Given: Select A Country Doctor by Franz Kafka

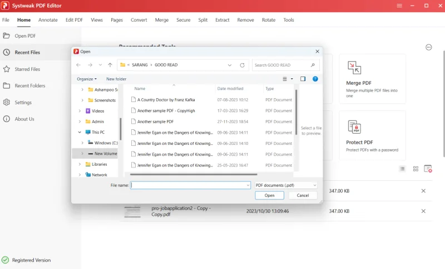Looking at the screenshot, I should 166,100.
